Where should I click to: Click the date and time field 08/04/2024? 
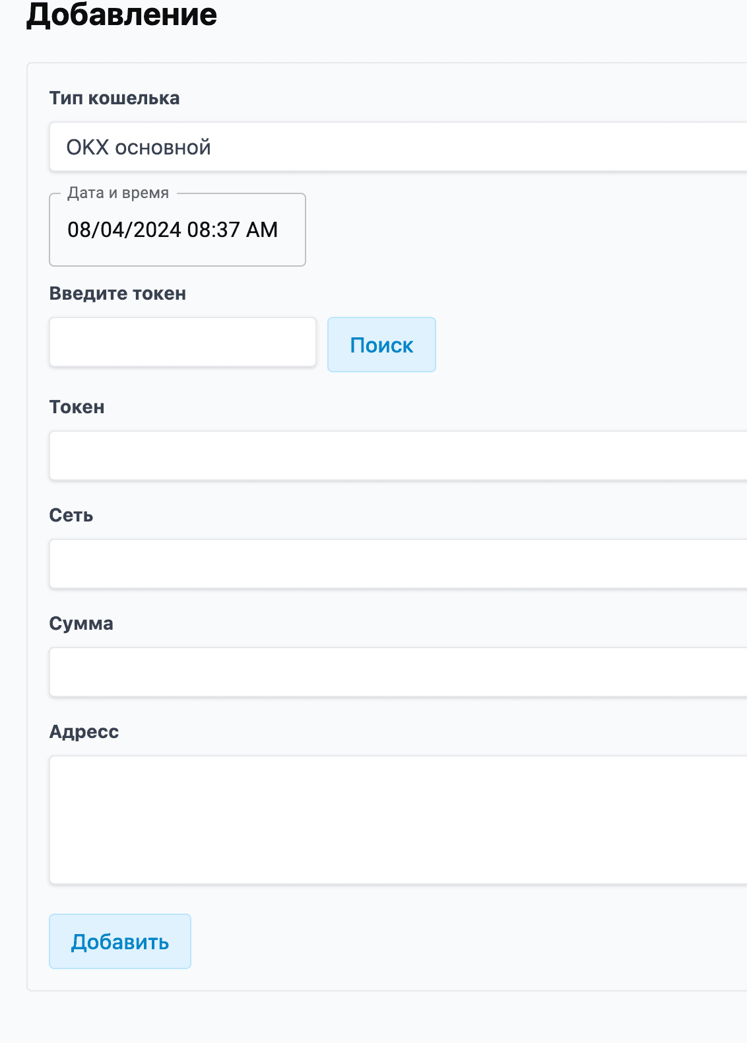pos(178,230)
